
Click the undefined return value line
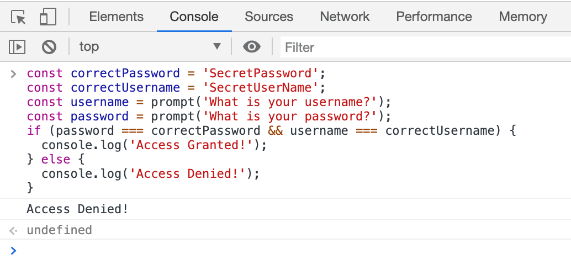[x=59, y=230]
